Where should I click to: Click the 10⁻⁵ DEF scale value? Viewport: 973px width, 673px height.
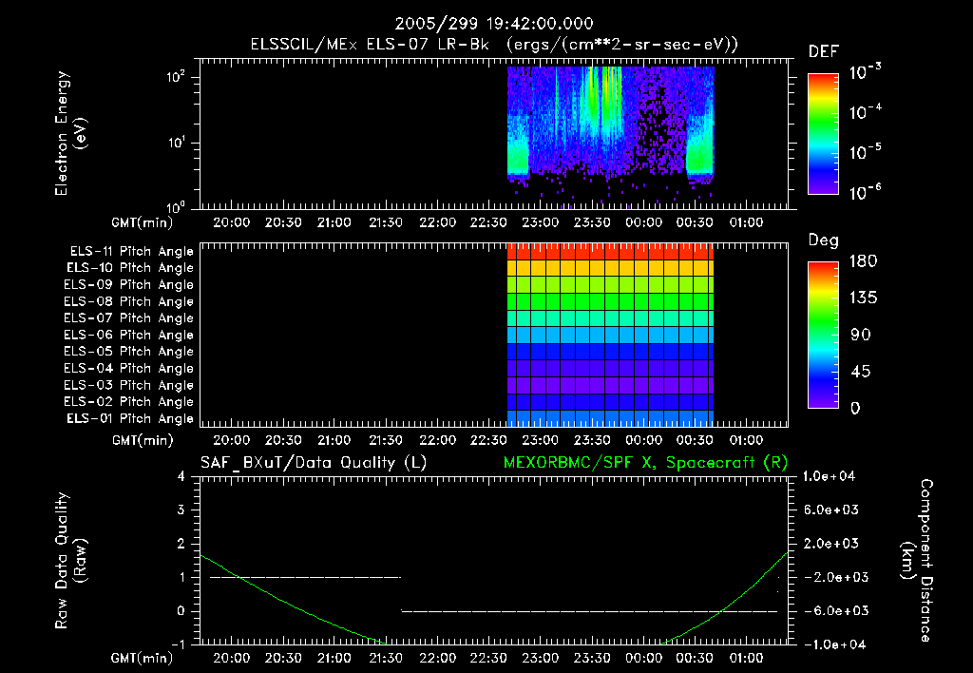tap(865, 152)
